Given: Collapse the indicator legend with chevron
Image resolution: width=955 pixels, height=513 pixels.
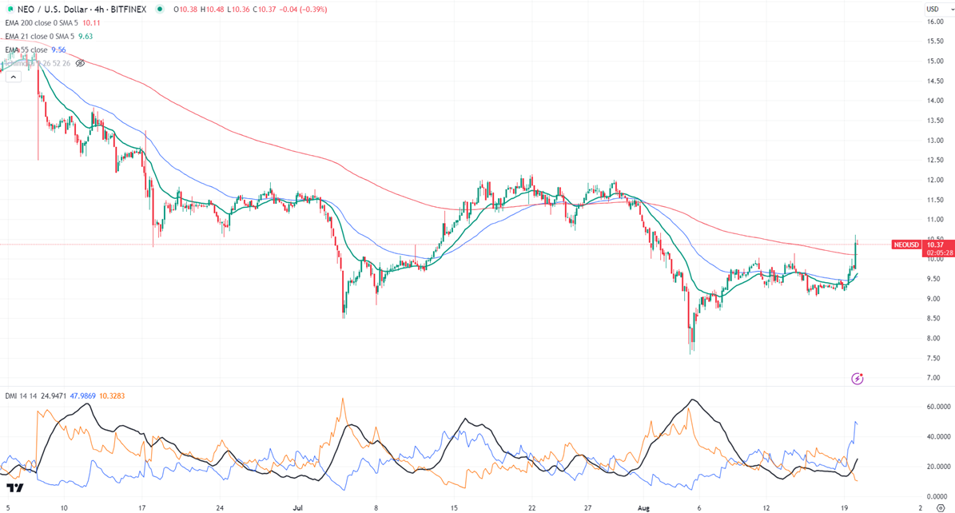Looking at the screenshot, I should (x=14, y=77).
